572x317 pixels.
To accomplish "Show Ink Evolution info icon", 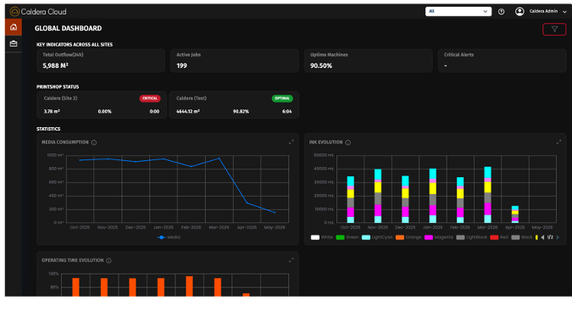I will [x=348, y=142].
